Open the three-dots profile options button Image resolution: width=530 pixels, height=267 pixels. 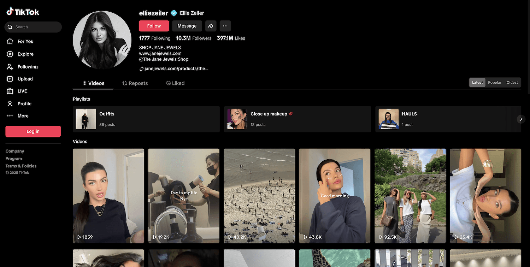pyautogui.click(x=225, y=26)
